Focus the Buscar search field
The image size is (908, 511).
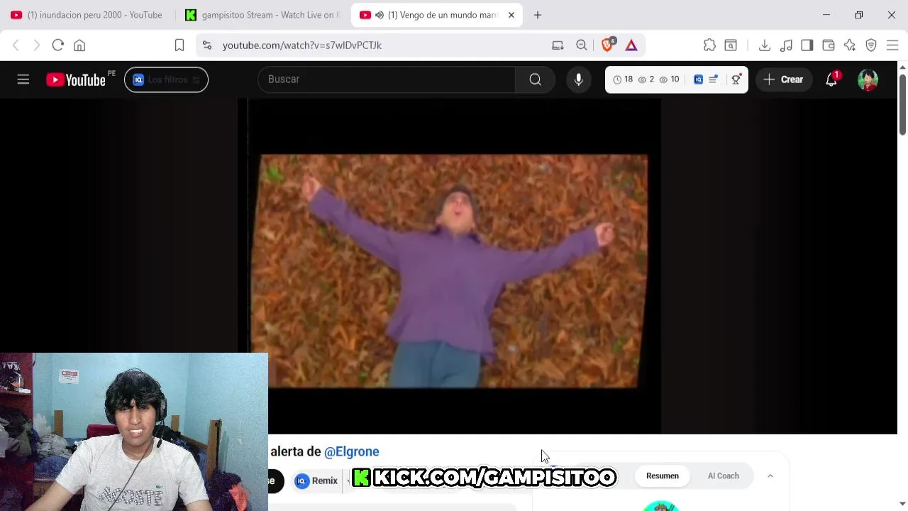[x=387, y=79]
